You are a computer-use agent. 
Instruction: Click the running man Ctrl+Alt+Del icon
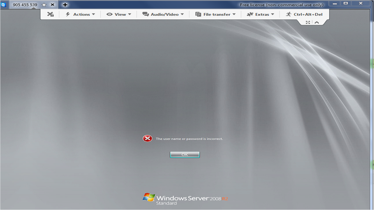(289, 14)
